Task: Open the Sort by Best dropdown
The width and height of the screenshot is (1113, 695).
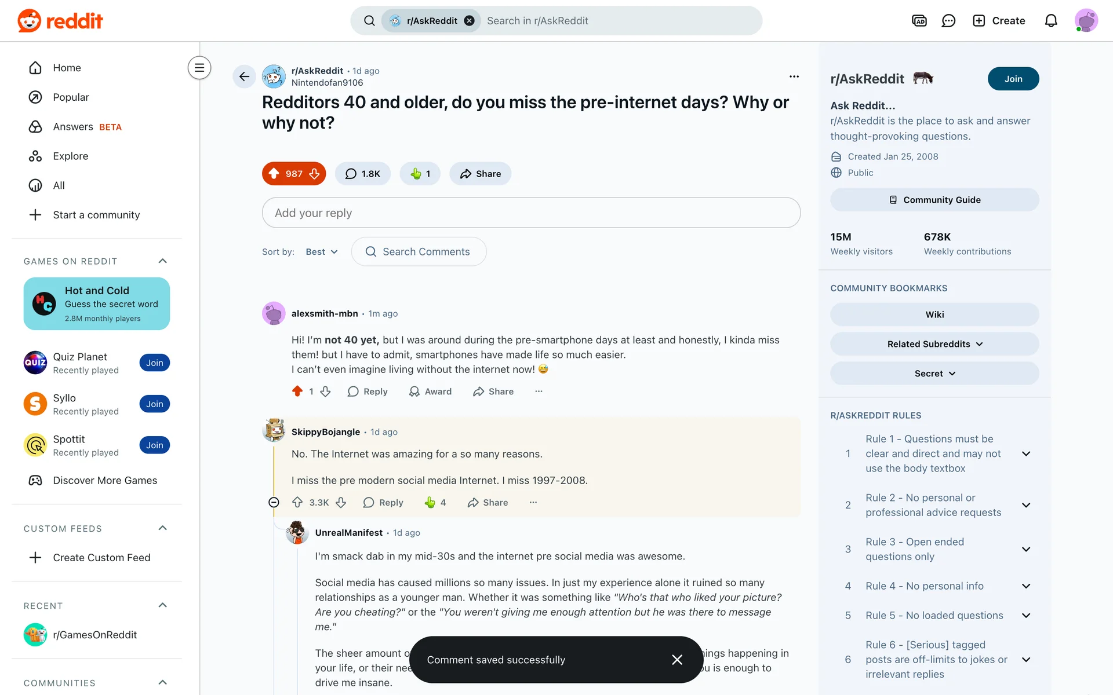Action: [x=322, y=252]
